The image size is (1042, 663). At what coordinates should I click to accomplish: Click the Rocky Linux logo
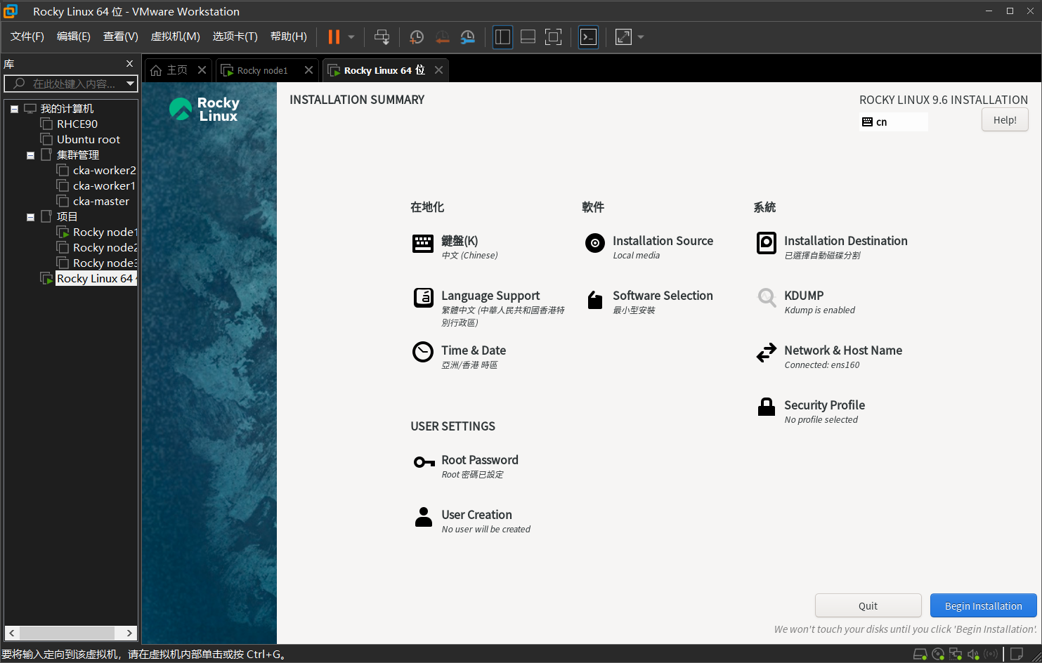click(x=204, y=110)
